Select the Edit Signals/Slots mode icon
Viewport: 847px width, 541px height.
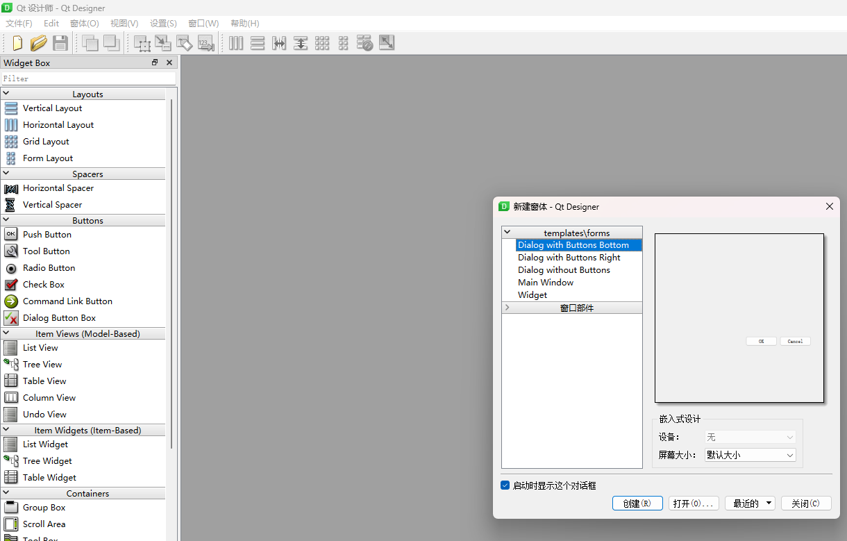pos(162,43)
